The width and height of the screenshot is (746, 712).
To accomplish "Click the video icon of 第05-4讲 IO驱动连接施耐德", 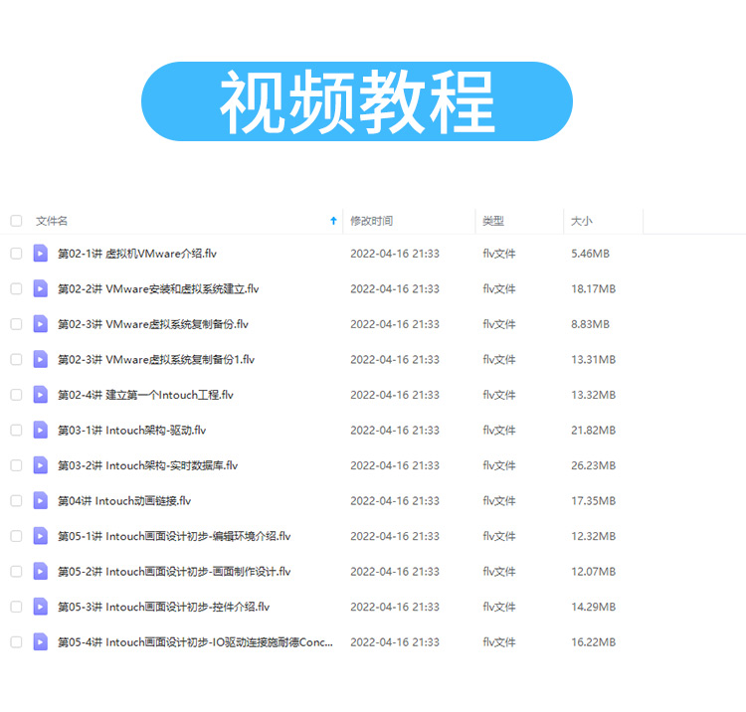I will pos(41,642).
